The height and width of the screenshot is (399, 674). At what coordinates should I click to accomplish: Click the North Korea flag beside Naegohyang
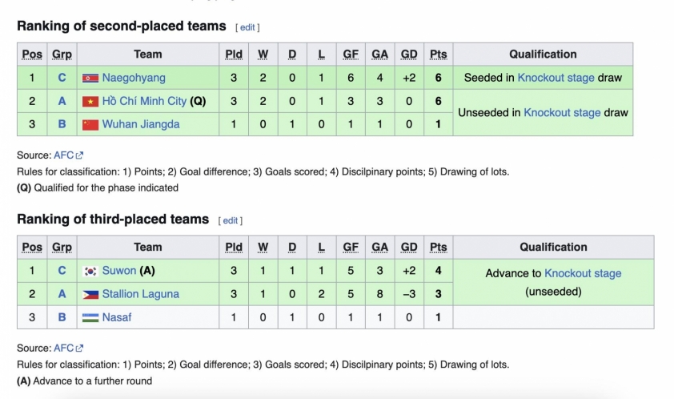[x=90, y=78]
